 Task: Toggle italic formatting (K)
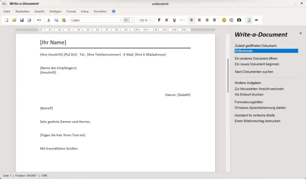click(167, 20)
